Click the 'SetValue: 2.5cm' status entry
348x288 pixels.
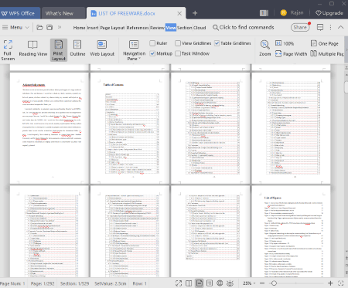(111, 283)
